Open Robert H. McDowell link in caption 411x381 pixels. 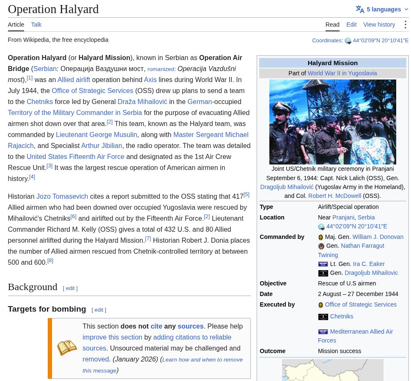click(334, 196)
